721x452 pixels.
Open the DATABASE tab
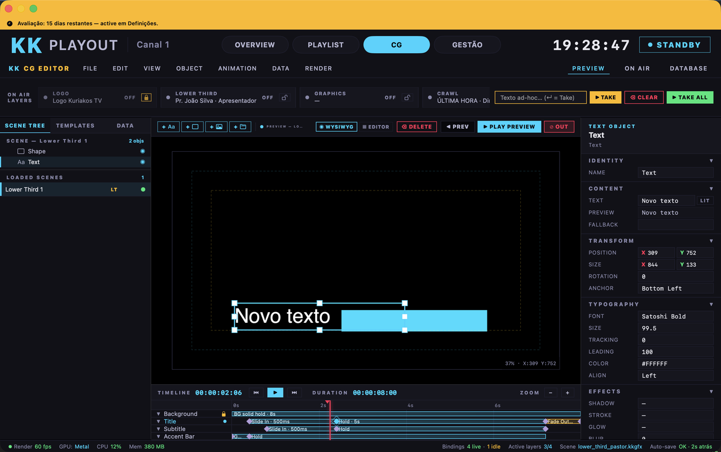coord(689,68)
